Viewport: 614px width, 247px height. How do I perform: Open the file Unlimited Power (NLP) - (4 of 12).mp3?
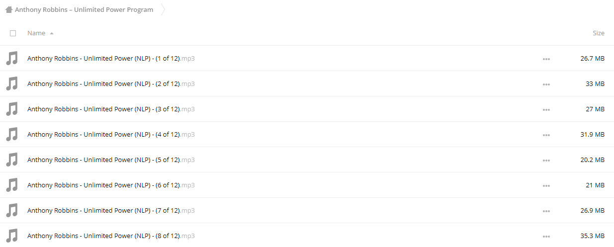point(111,134)
